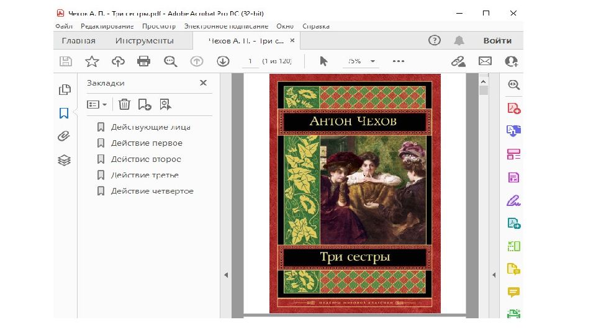596x335 pixels.
Task: Toggle the Bookmarks panel icon
Action: (x=64, y=113)
